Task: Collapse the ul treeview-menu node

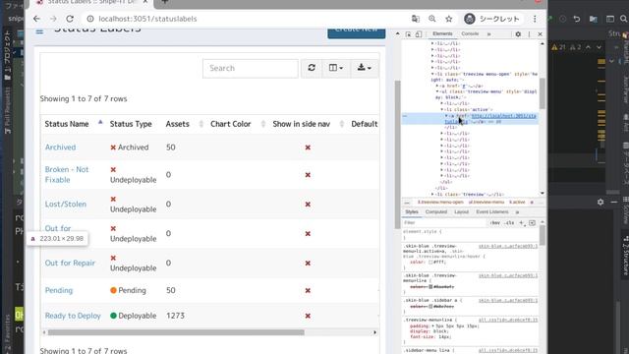Action: (x=437, y=91)
